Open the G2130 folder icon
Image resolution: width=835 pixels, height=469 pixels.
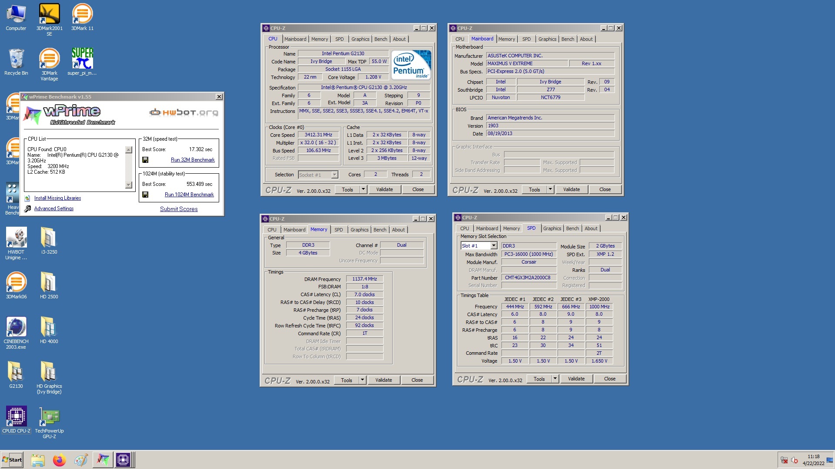(x=16, y=375)
